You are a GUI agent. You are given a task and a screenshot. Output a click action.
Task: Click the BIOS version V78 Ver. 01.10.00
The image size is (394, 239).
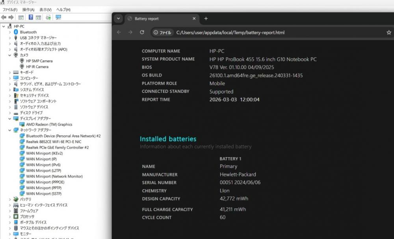click(x=242, y=67)
